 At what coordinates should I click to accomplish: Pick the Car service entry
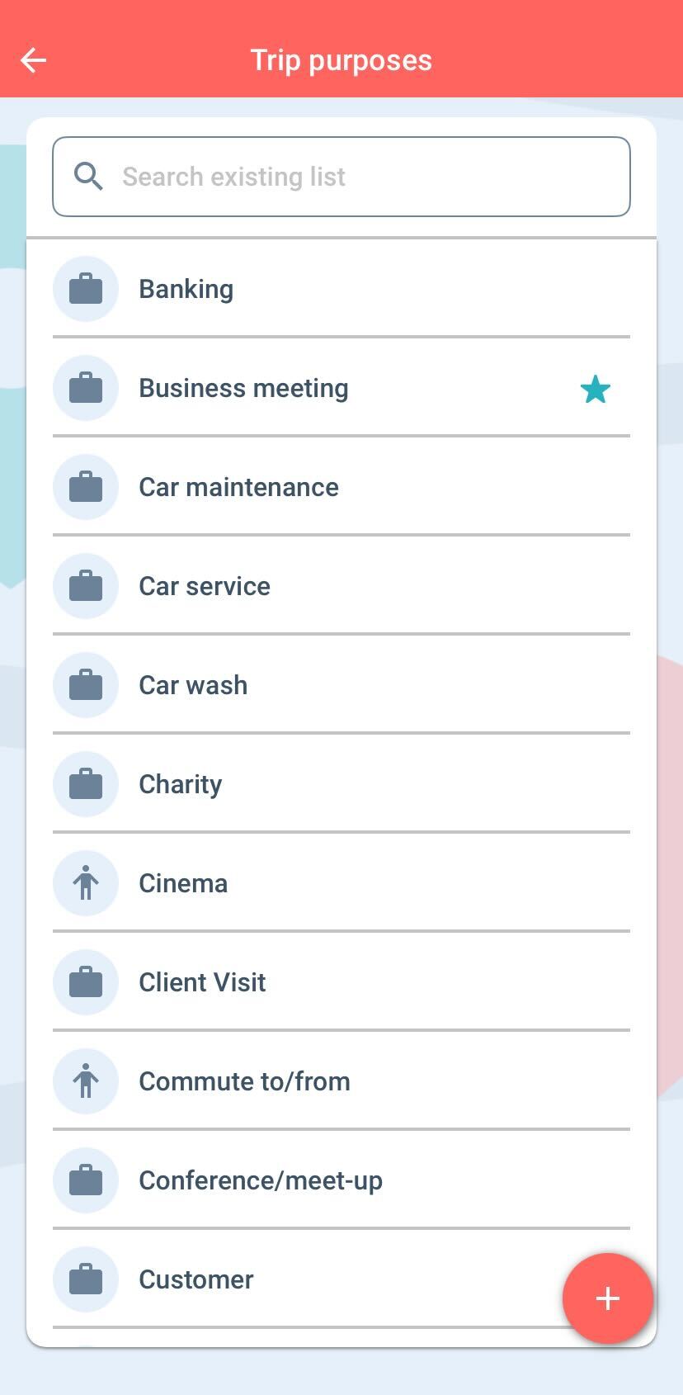click(x=205, y=587)
